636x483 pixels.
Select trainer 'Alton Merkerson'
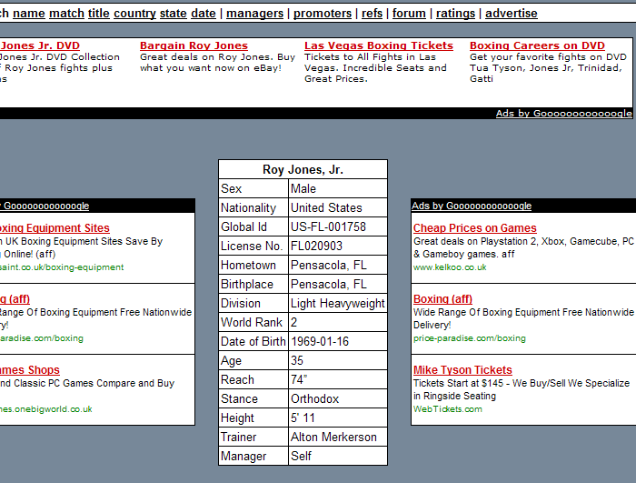click(x=333, y=437)
